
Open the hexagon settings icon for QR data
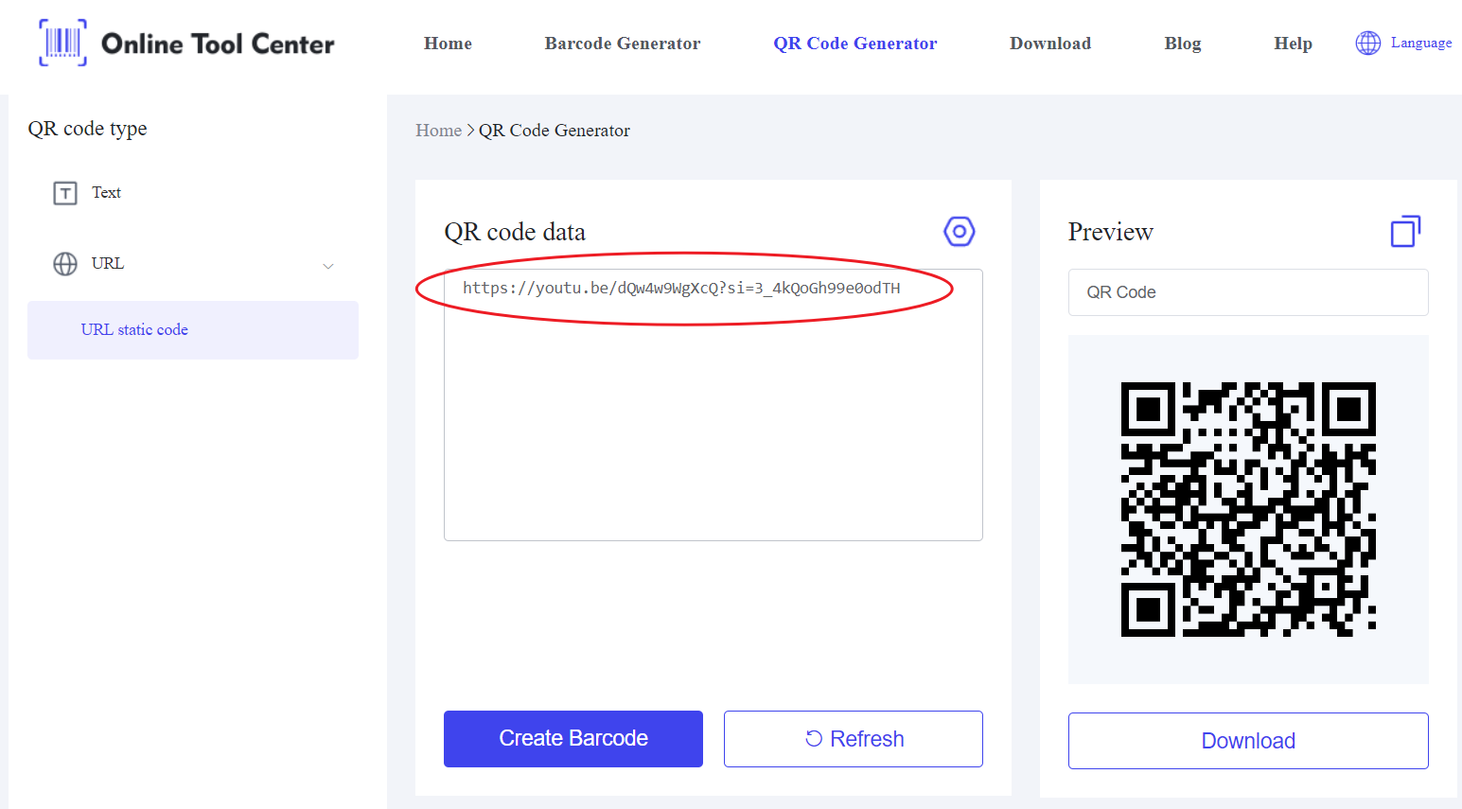coord(959,231)
